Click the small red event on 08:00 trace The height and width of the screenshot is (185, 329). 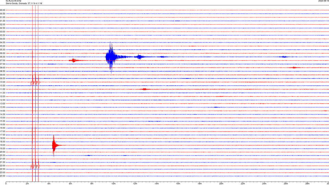(x=294, y=67)
